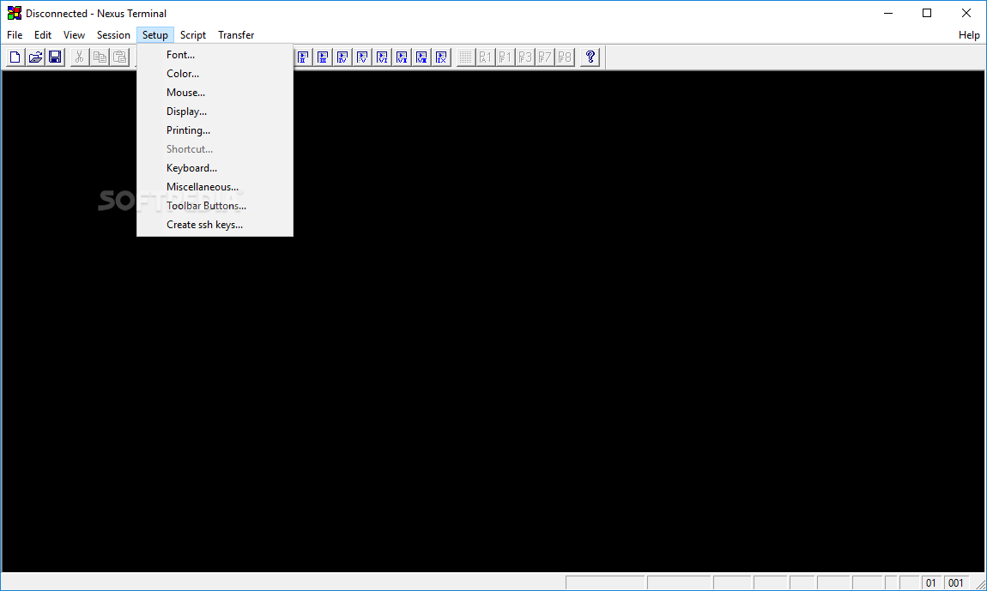The width and height of the screenshot is (987, 591).
Task: Run script button IX in toolbar
Action: 441,57
